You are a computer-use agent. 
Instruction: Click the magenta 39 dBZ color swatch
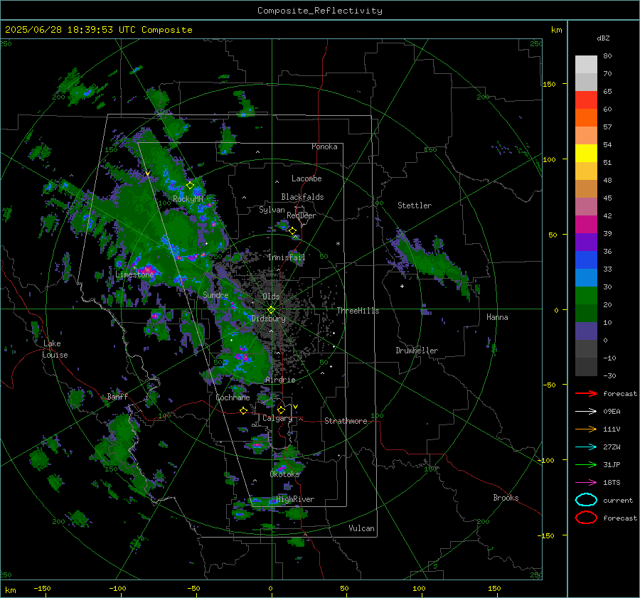click(x=586, y=225)
